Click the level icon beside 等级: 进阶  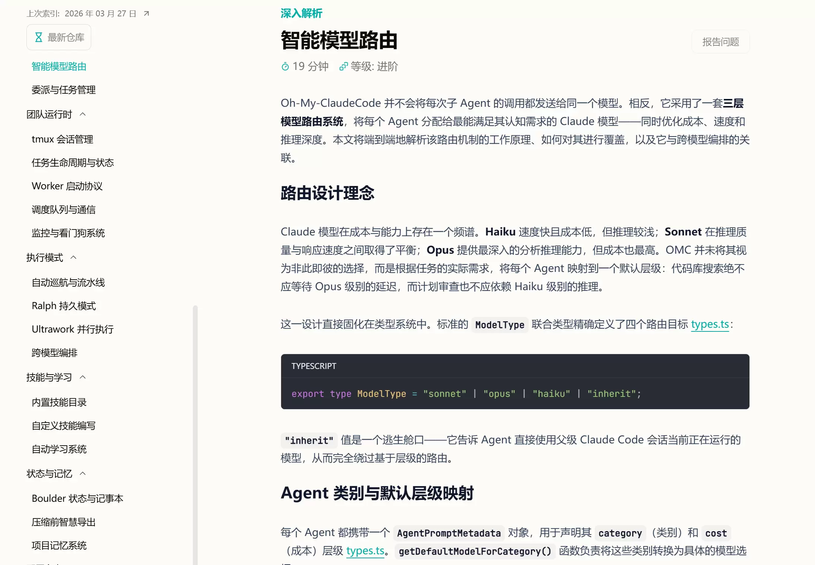[x=343, y=67]
